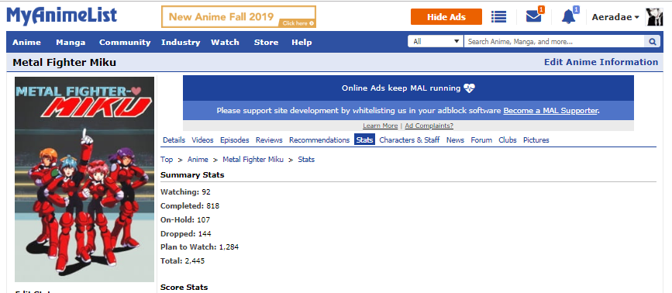672x293 pixels.
Task: Expand the Aeradae account dropdown
Action: 615,17
